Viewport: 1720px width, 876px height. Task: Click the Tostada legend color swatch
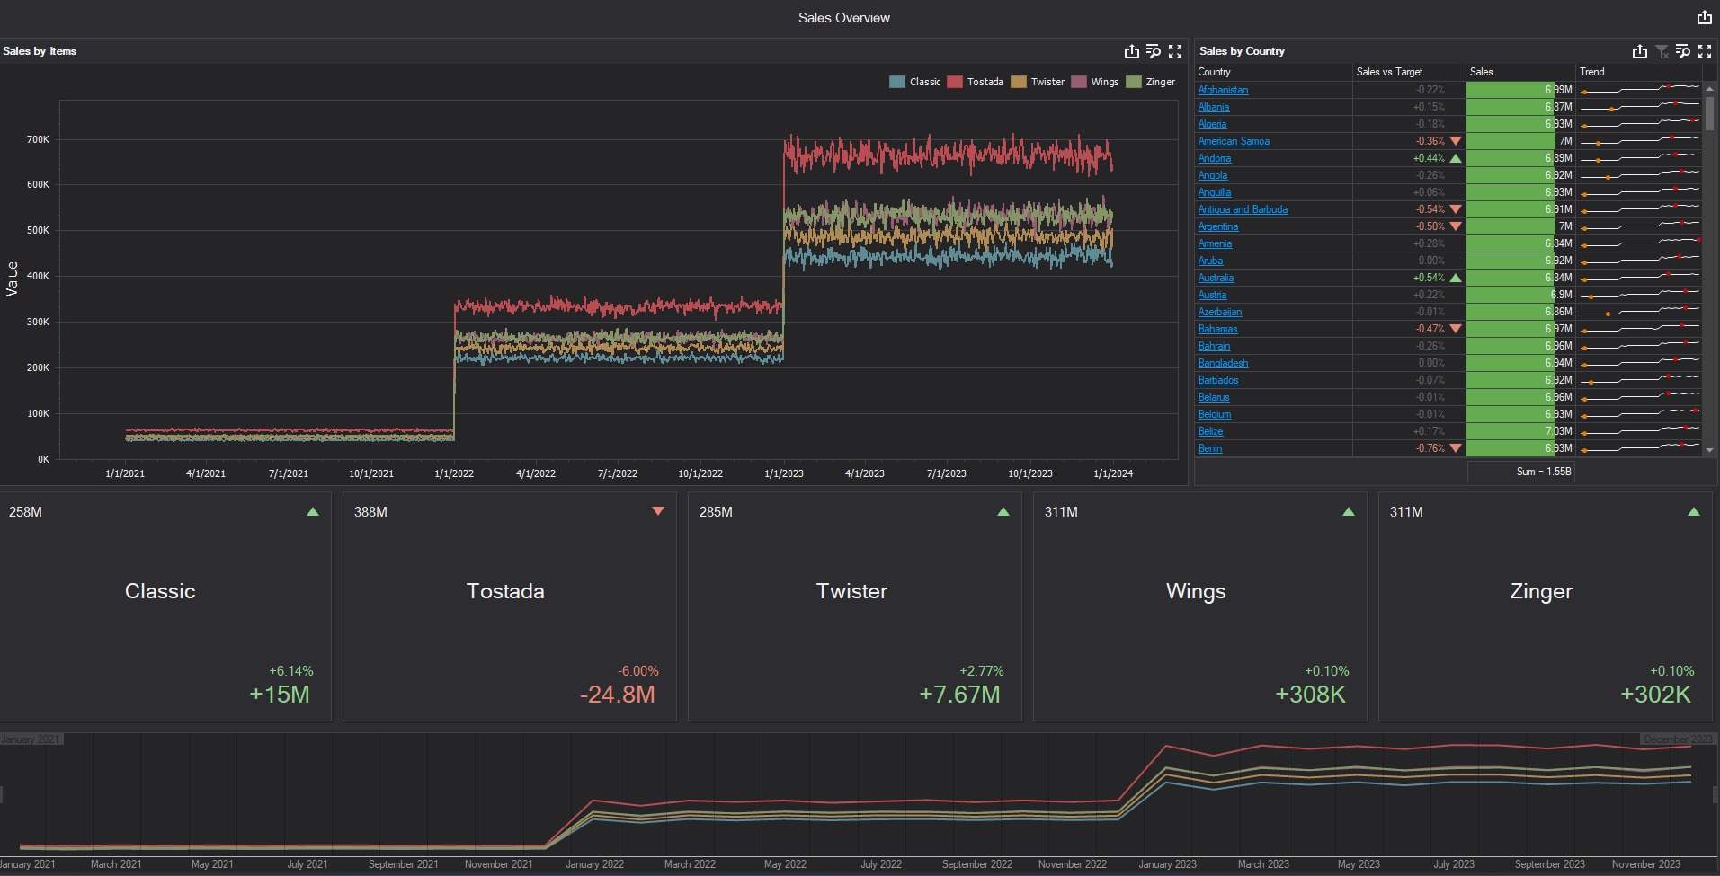(955, 82)
